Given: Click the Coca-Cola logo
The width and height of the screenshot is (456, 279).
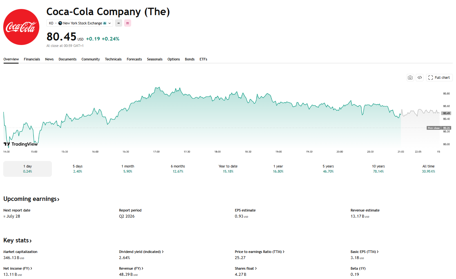Looking at the screenshot, I should (21, 27).
